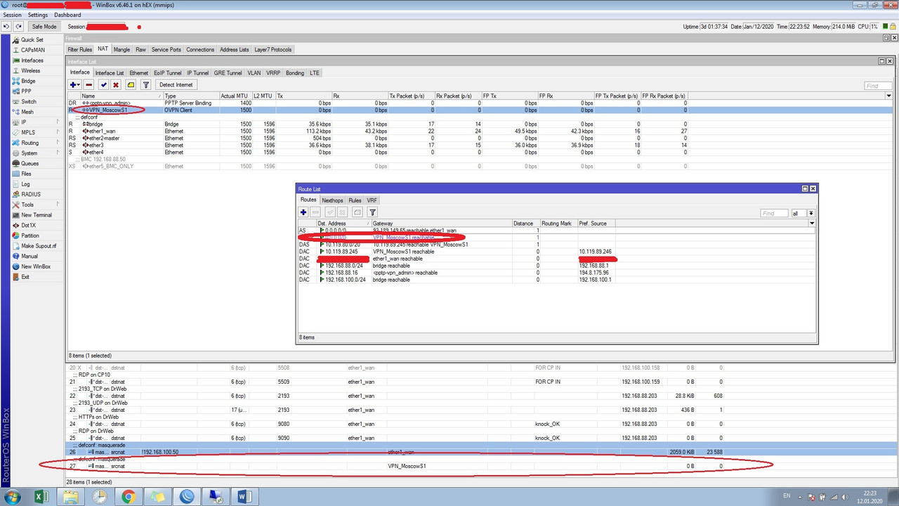Expand MPLS submenu in sidebar
The image size is (899, 506).
tap(58, 132)
